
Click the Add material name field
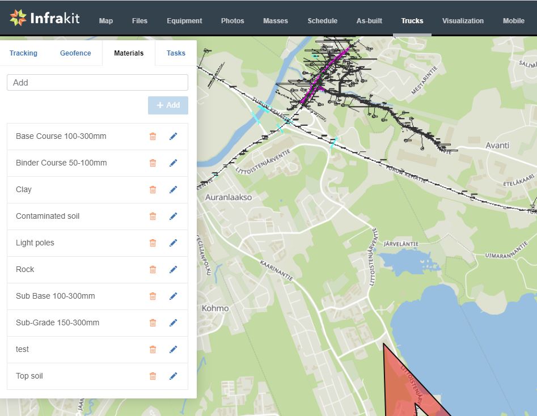98,83
